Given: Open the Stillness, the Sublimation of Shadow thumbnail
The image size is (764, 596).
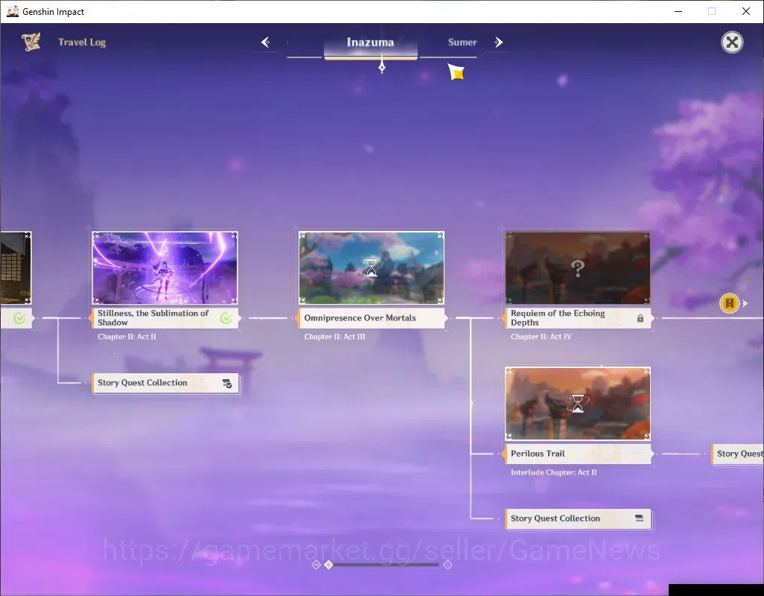Looking at the screenshot, I should click(x=165, y=267).
